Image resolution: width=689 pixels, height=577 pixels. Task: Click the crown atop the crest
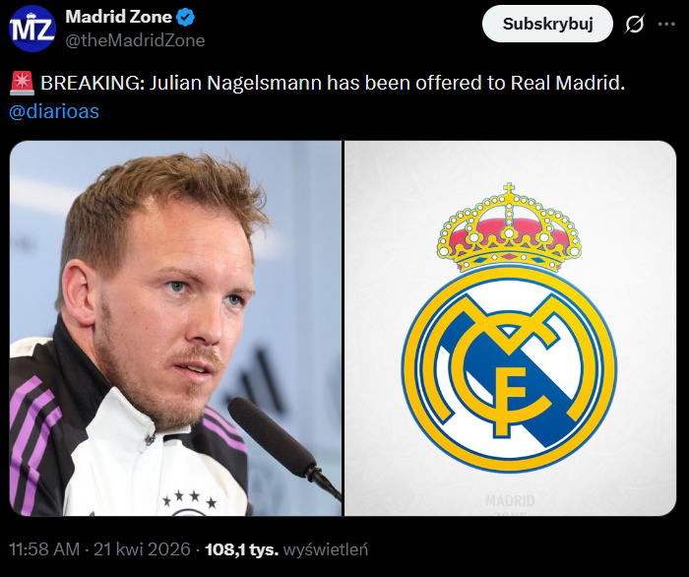coord(509,227)
